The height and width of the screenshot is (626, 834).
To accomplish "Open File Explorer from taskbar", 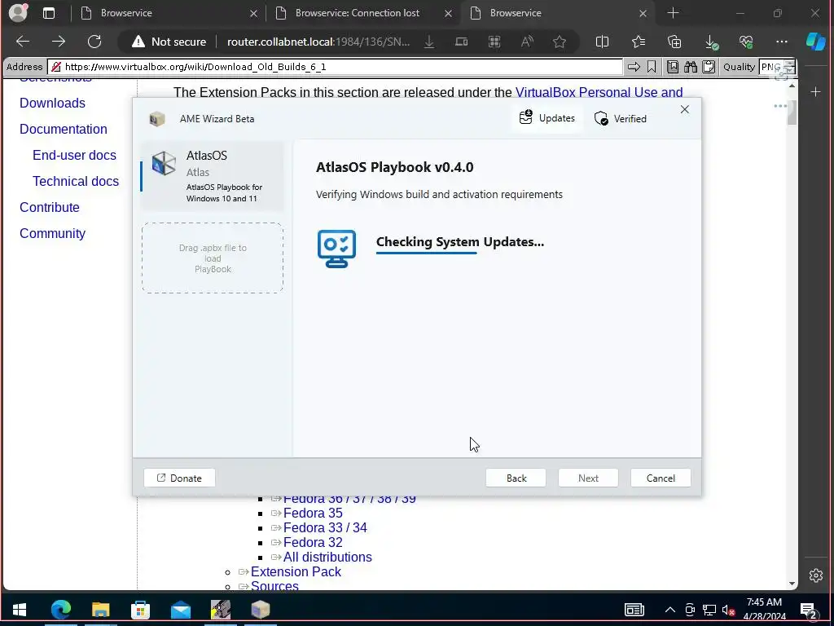I will [x=100, y=610].
